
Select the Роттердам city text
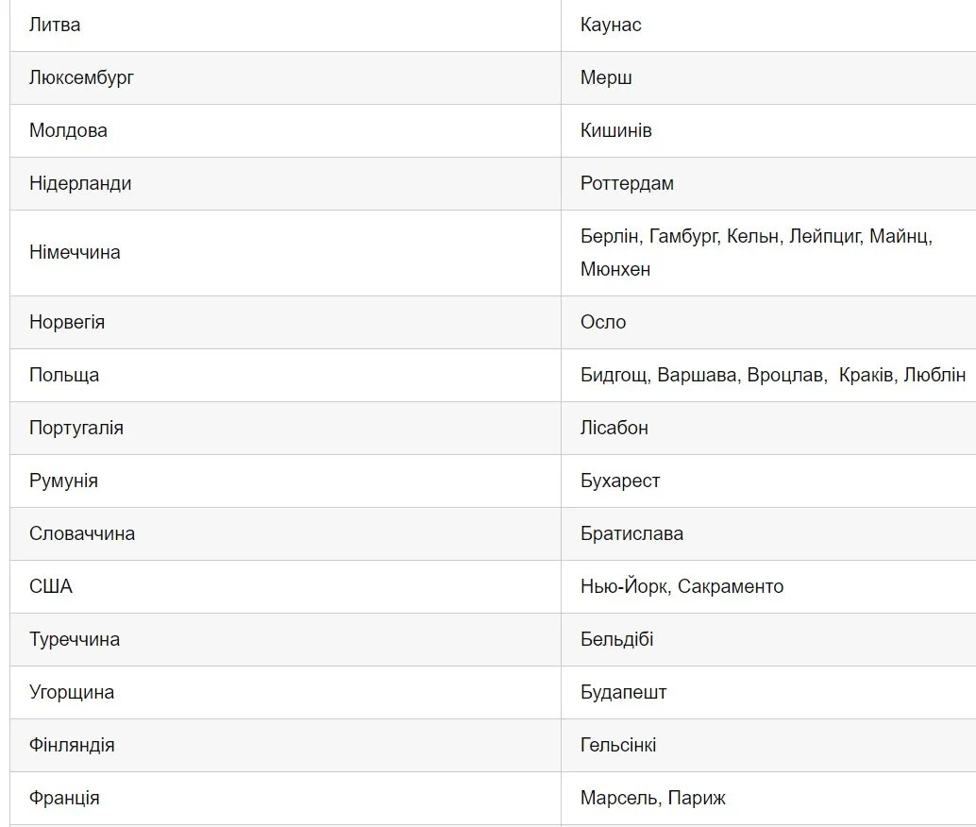[627, 184]
